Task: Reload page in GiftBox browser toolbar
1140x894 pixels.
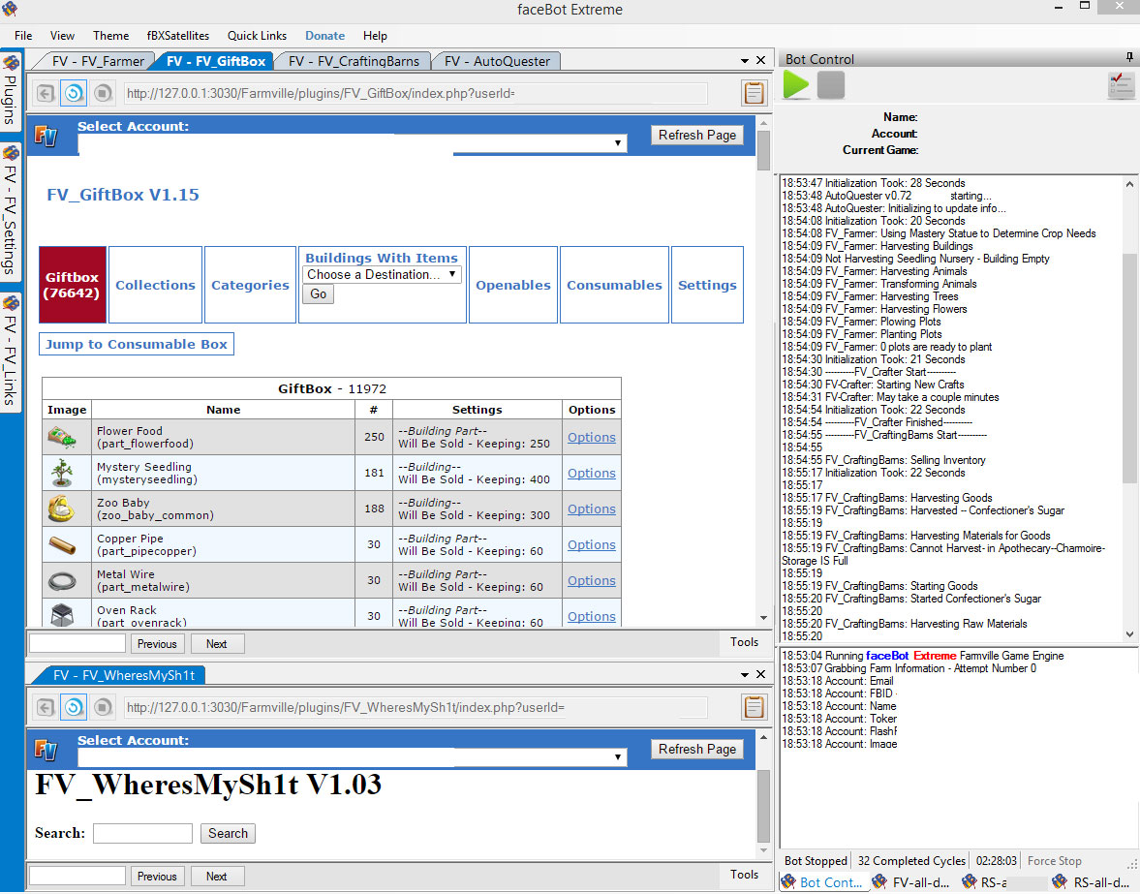Action: coord(74,93)
